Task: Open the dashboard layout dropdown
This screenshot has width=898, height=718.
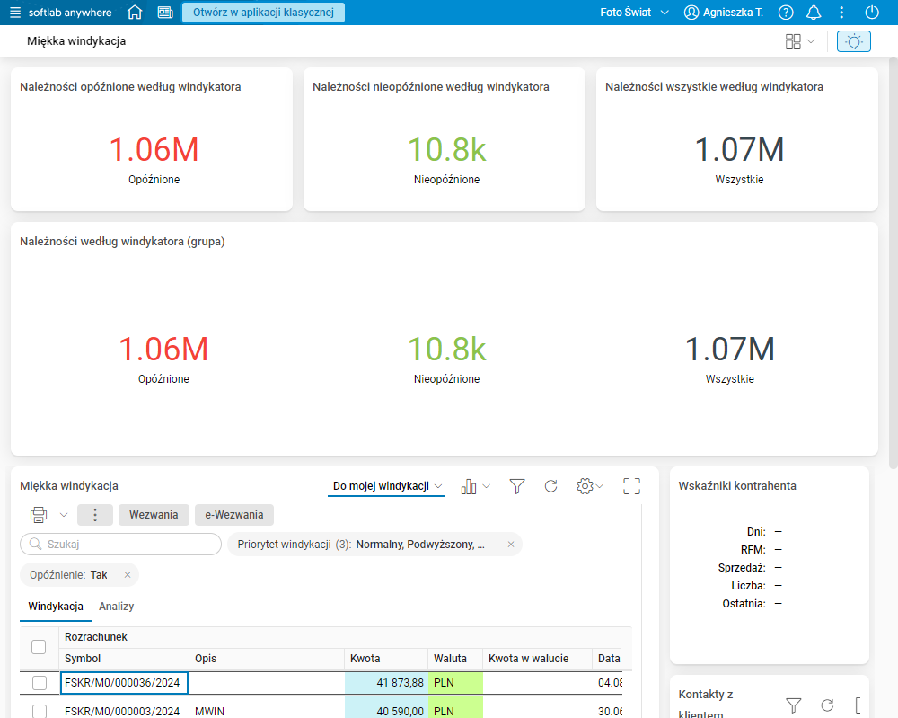Action: pos(799,41)
